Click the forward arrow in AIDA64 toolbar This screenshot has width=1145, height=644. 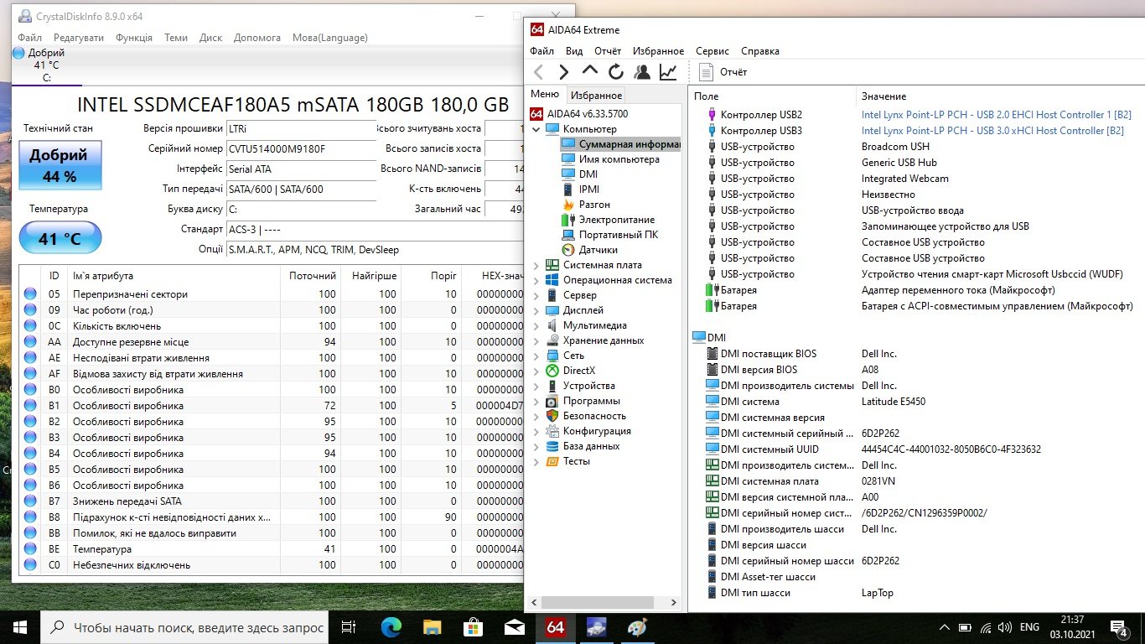point(564,72)
